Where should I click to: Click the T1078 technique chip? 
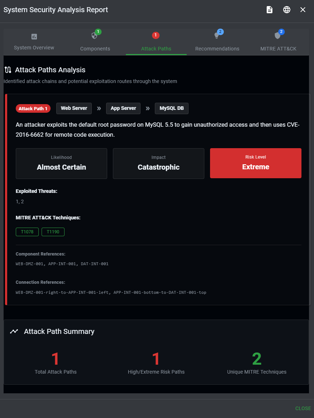[x=27, y=232]
